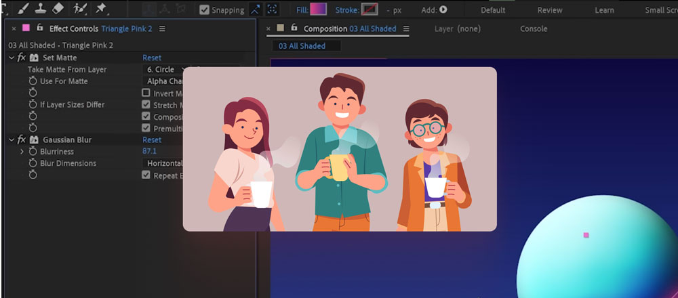The width and height of the screenshot is (678, 298).
Task: Reset the Gaussian Blur effect
Action: tap(152, 140)
